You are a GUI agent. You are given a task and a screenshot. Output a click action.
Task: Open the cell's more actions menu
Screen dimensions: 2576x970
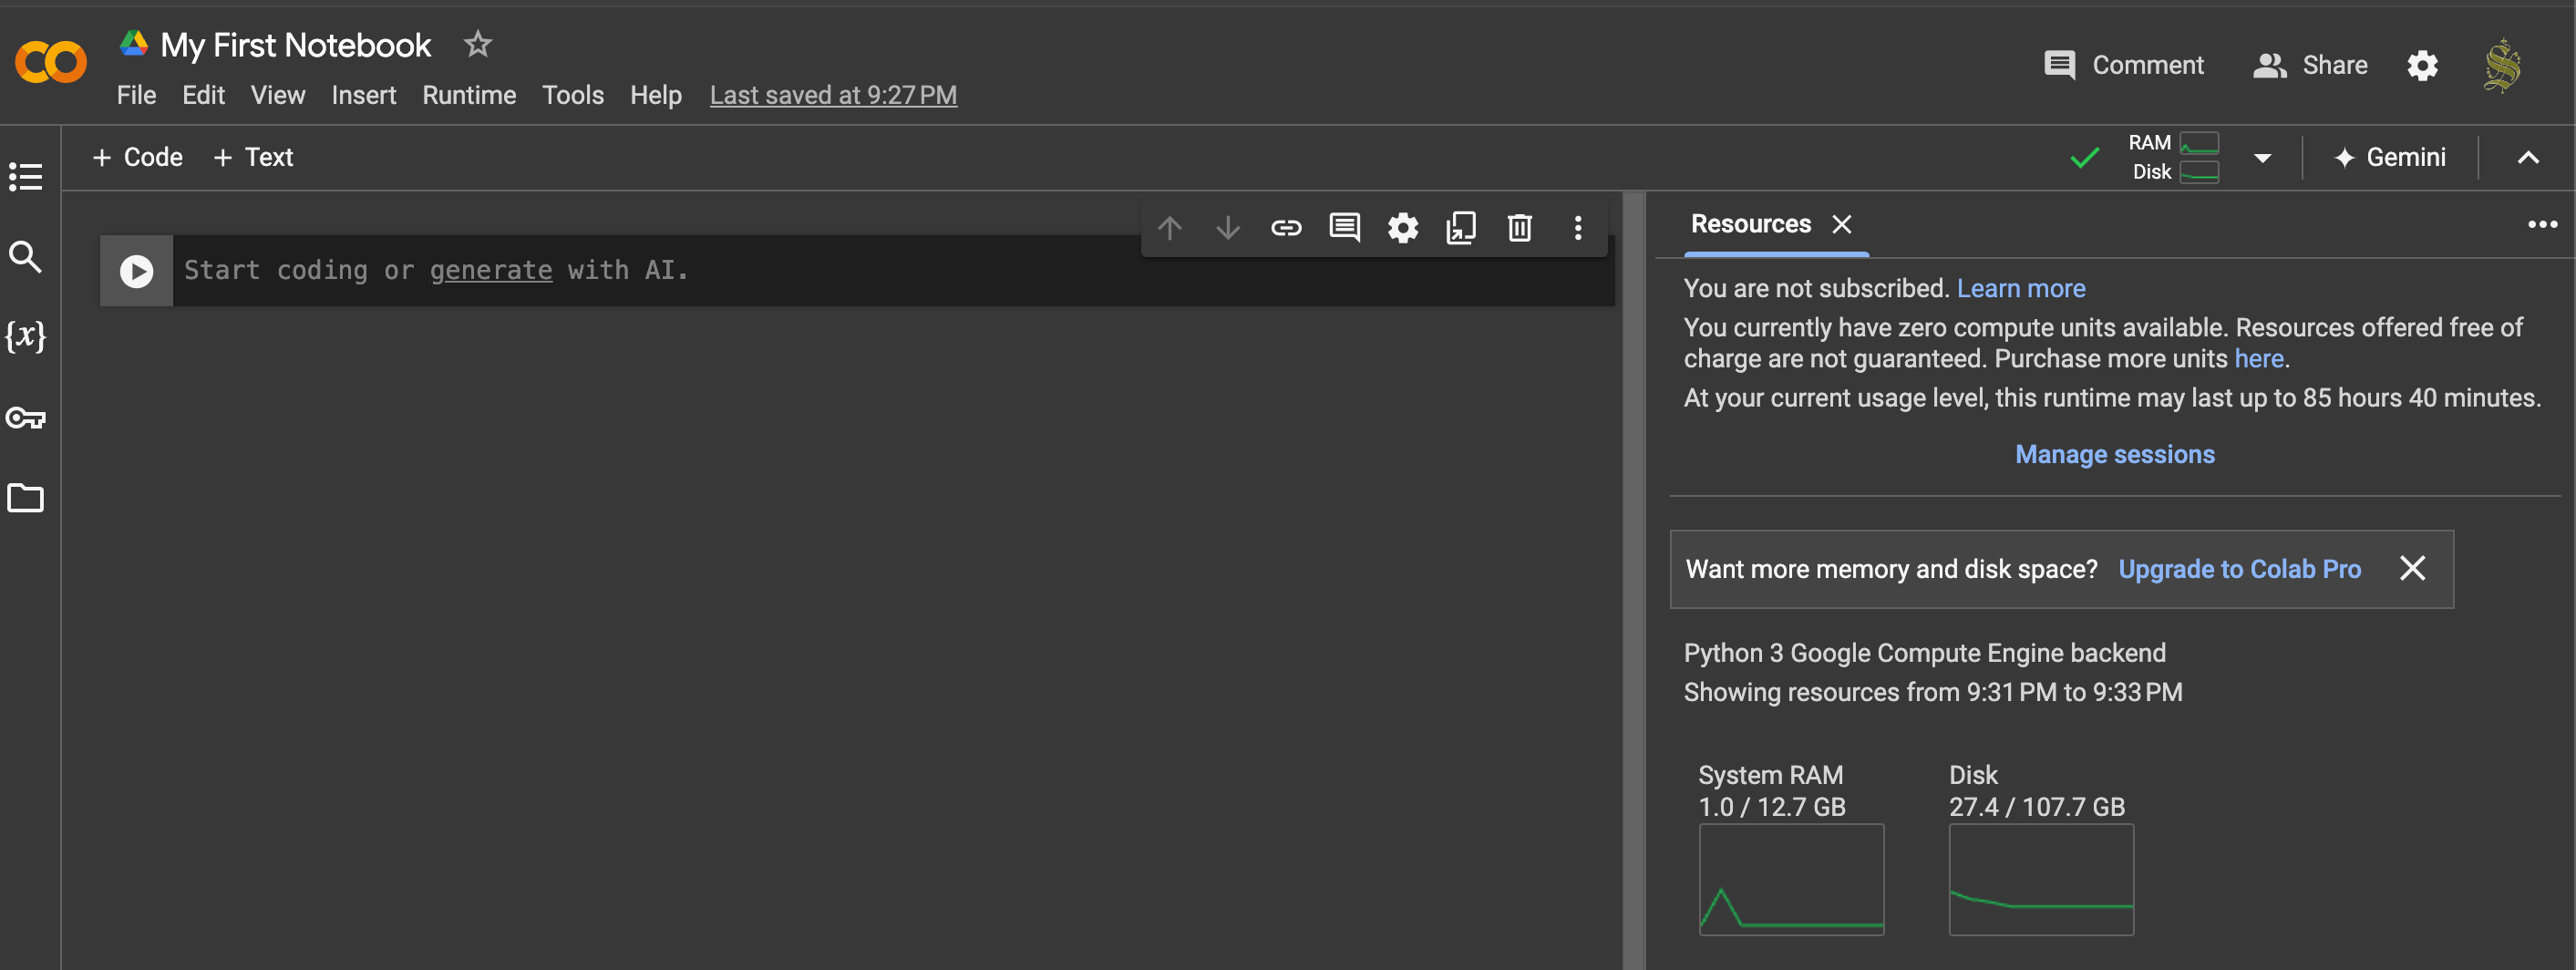point(1578,228)
